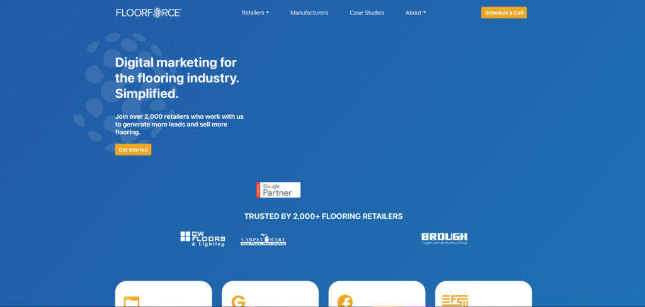
Task: Click the CW Floors & Lighting logo
Action: tap(203, 239)
